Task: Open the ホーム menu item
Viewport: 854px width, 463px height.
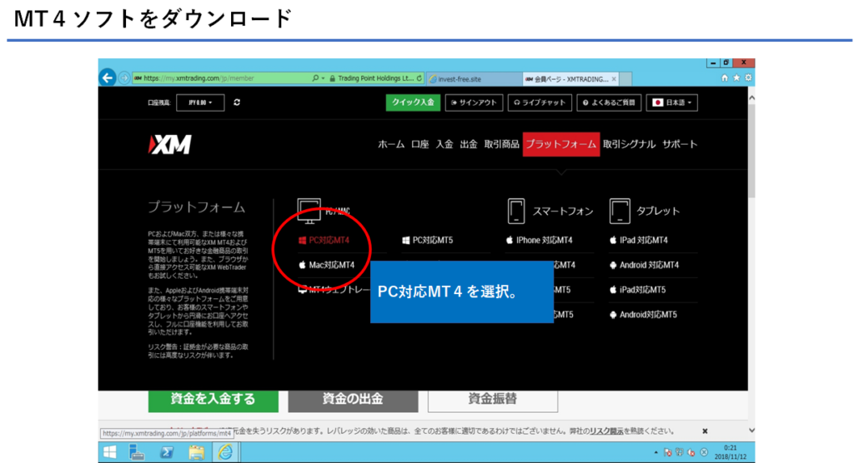Action: click(391, 144)
